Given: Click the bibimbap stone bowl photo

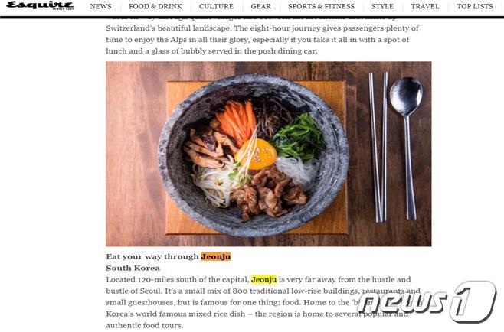Looking at the screenshot, I should pyautogui.click(x=268, y=154).
